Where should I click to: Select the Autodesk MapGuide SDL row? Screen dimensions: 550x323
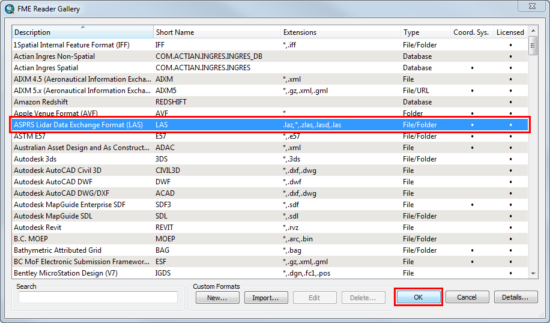(x=270, y=216)
